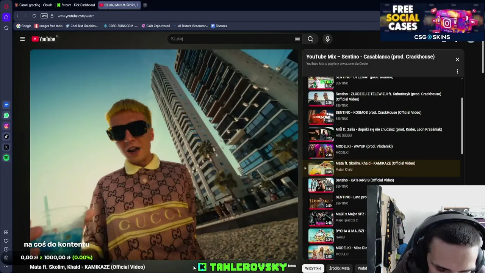Open the Textures bookmark

click(x=219, y=26)
